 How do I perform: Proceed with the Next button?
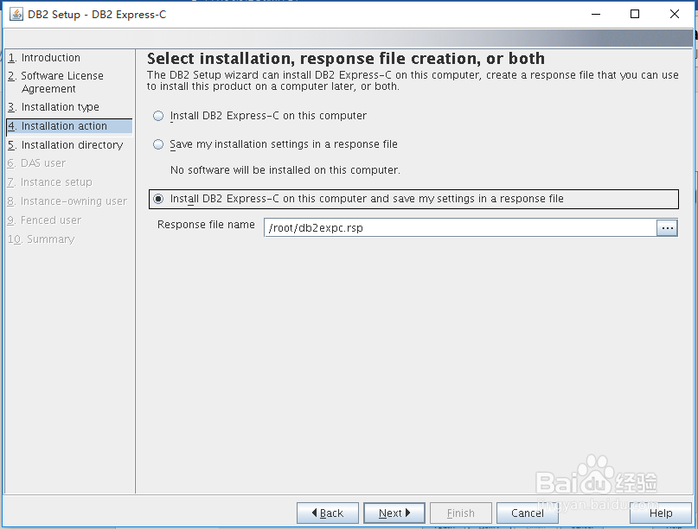tap(394, 513)
